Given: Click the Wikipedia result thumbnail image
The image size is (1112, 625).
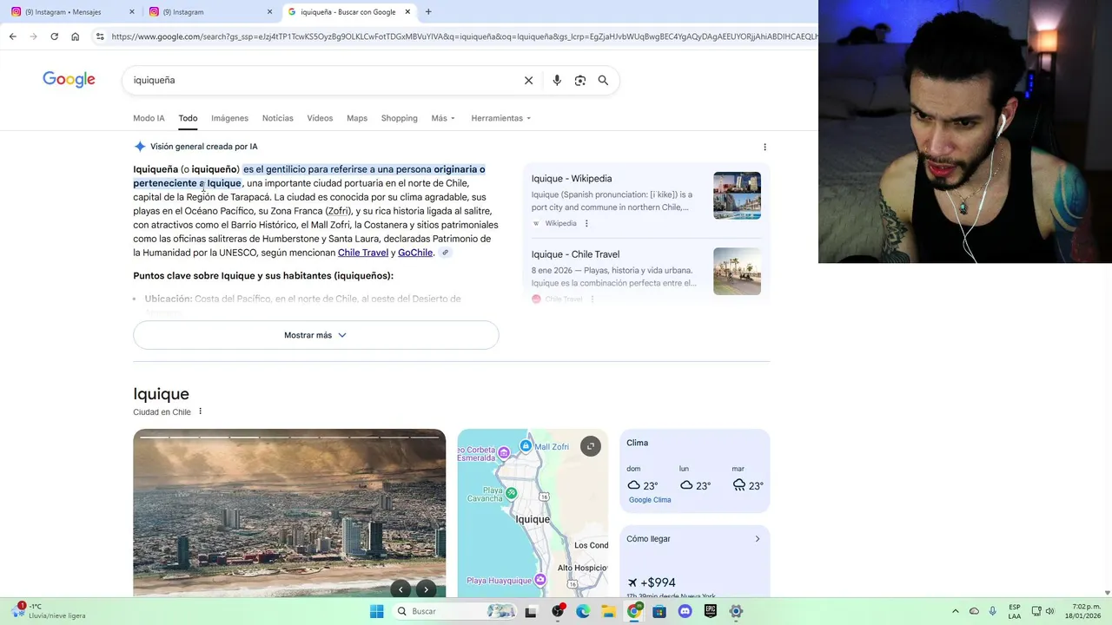Looking at the screenshot, I should [x=737, y=195].
